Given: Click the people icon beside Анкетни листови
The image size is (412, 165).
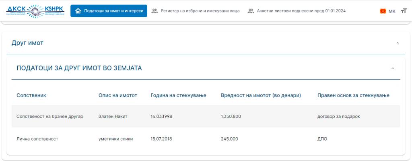Looking at the screenshot, I should (251, 11).
